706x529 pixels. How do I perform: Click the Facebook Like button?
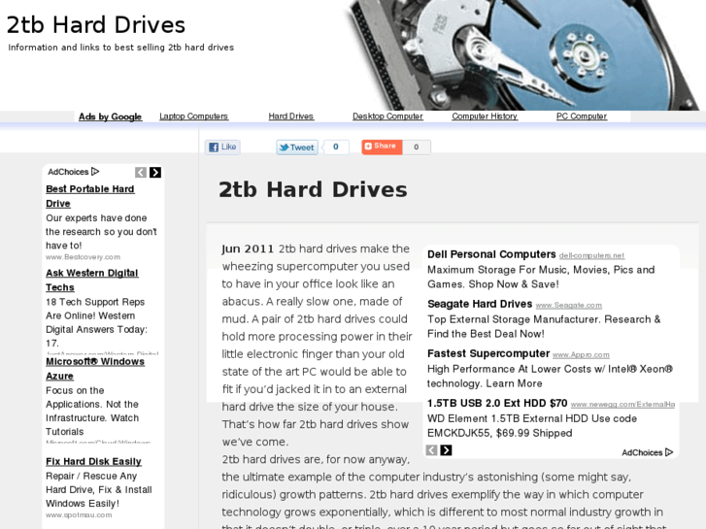tap(222, 147)
